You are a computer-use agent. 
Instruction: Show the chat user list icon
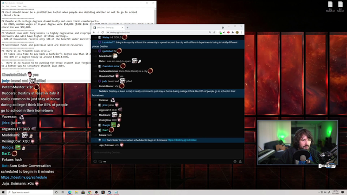240,161
